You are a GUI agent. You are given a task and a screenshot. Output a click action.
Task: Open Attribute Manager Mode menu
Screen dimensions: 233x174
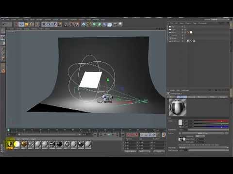tap(172, 90)
